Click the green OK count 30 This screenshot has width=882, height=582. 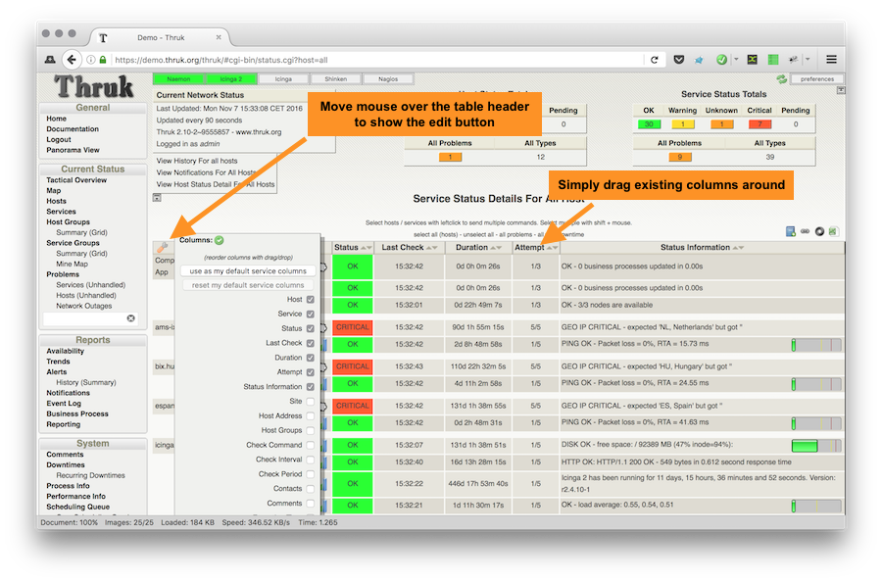(x=649, y=124)
